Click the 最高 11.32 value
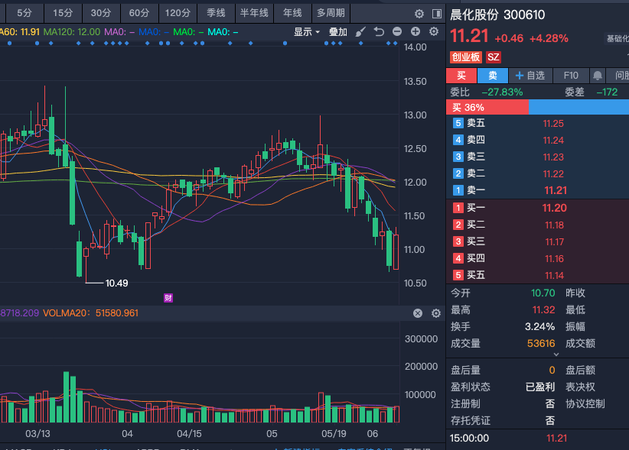629x450 pixels. click(x=544, y=310)
